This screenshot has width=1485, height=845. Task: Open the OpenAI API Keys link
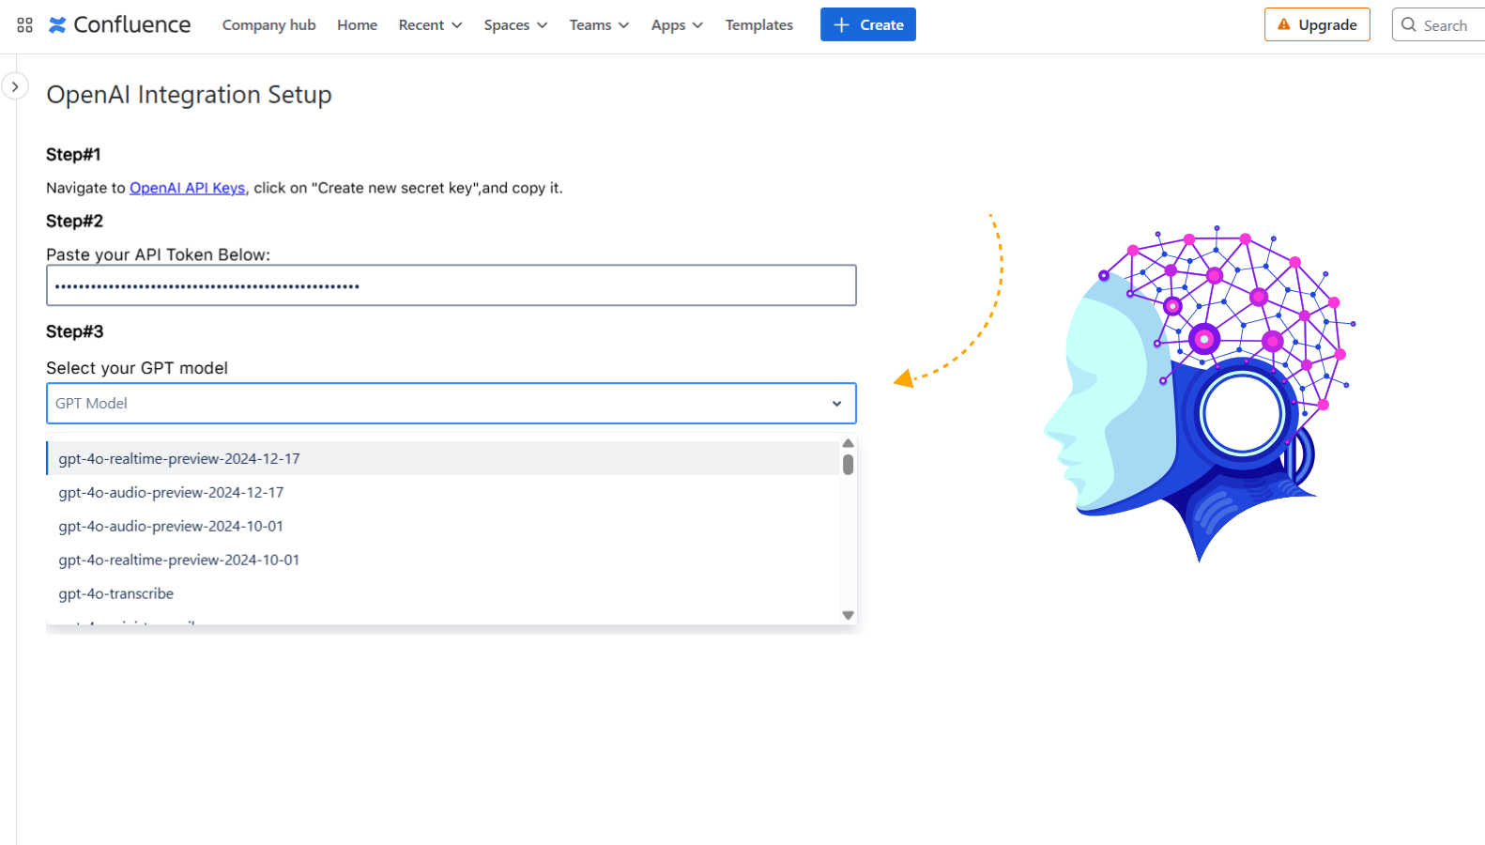[188, 188]
